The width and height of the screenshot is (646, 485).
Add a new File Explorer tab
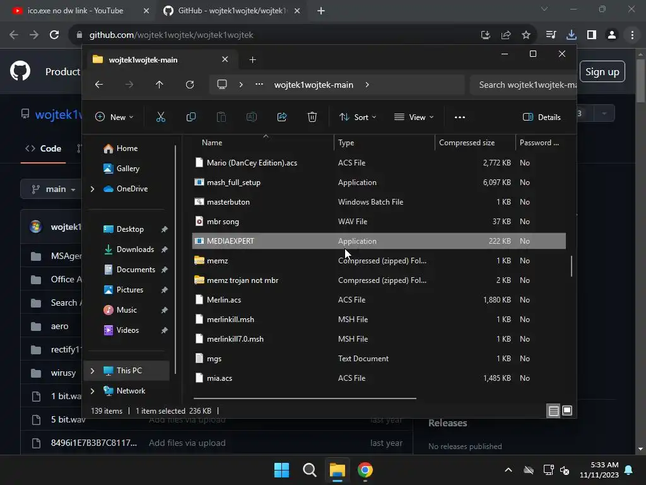(252, 60)
